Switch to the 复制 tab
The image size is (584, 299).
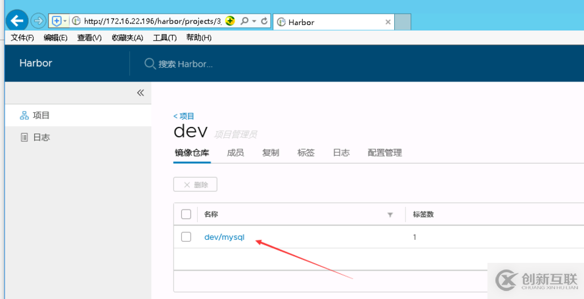click(x=271, y=153)
